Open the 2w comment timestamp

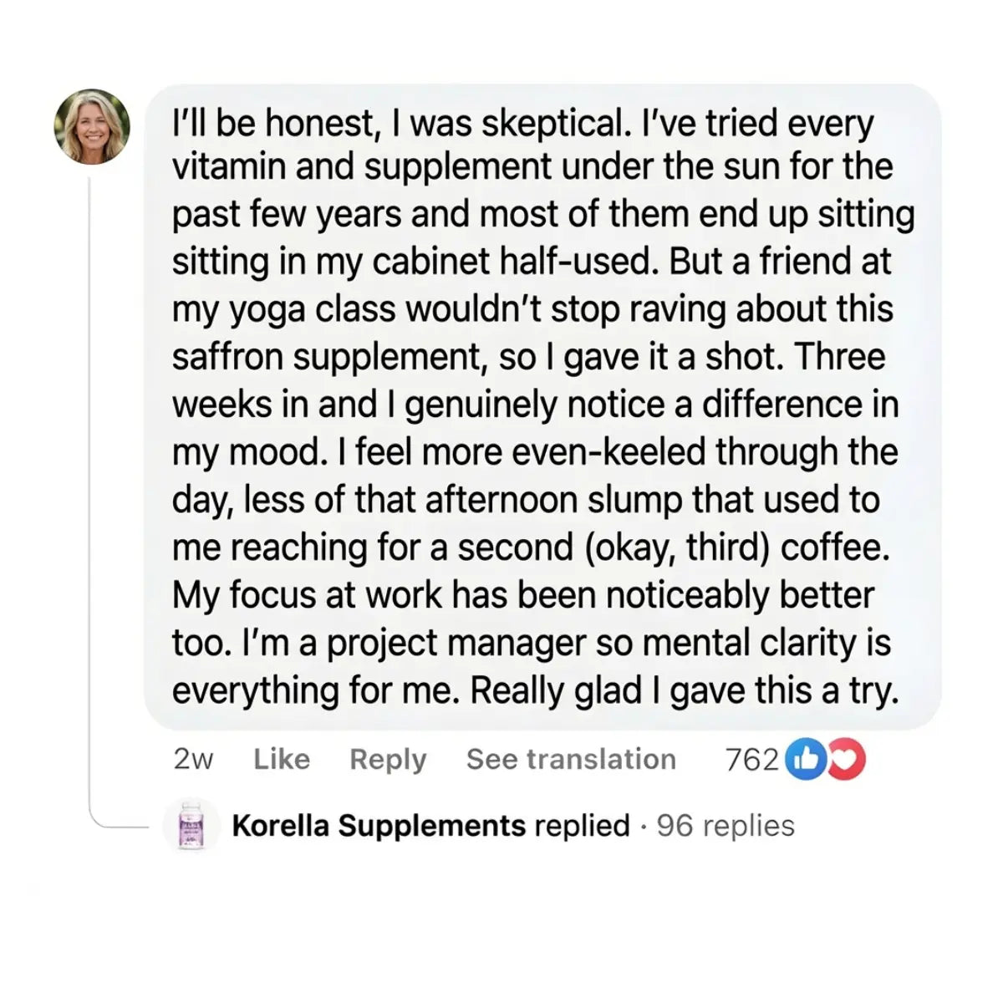(x=193, y=759)
